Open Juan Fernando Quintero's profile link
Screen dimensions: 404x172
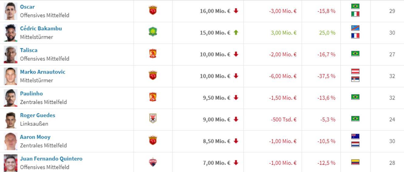51,159
